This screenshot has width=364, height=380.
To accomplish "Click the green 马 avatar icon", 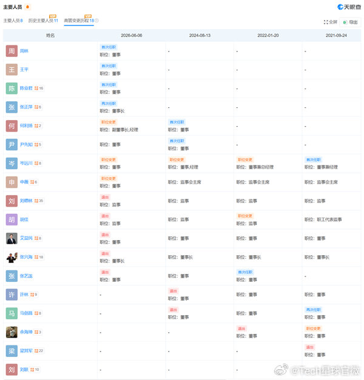I will (12, 313).
